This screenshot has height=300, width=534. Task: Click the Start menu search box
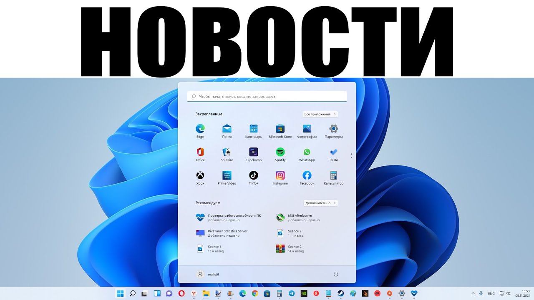(267, 96)
